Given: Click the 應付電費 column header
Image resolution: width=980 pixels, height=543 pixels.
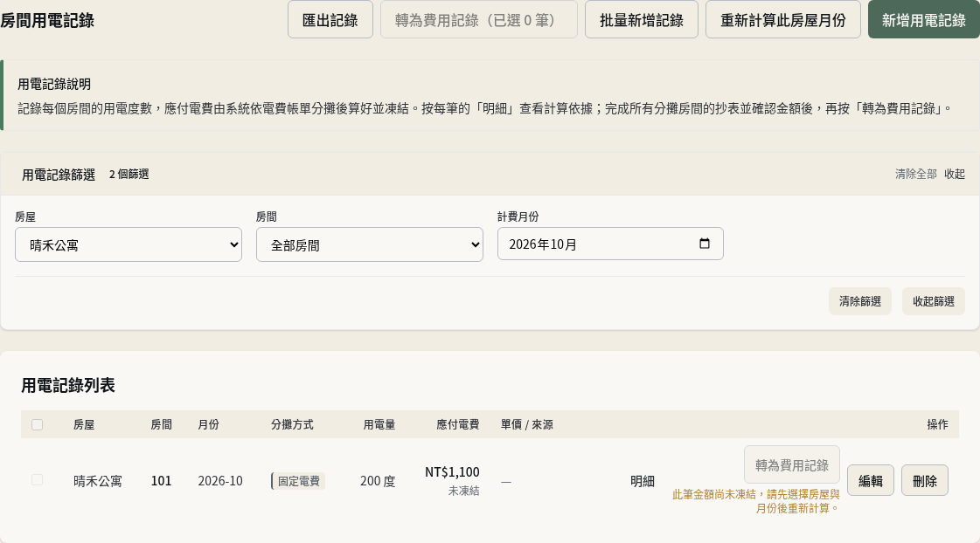Looking at the screenshot, I should pos(457,424).
